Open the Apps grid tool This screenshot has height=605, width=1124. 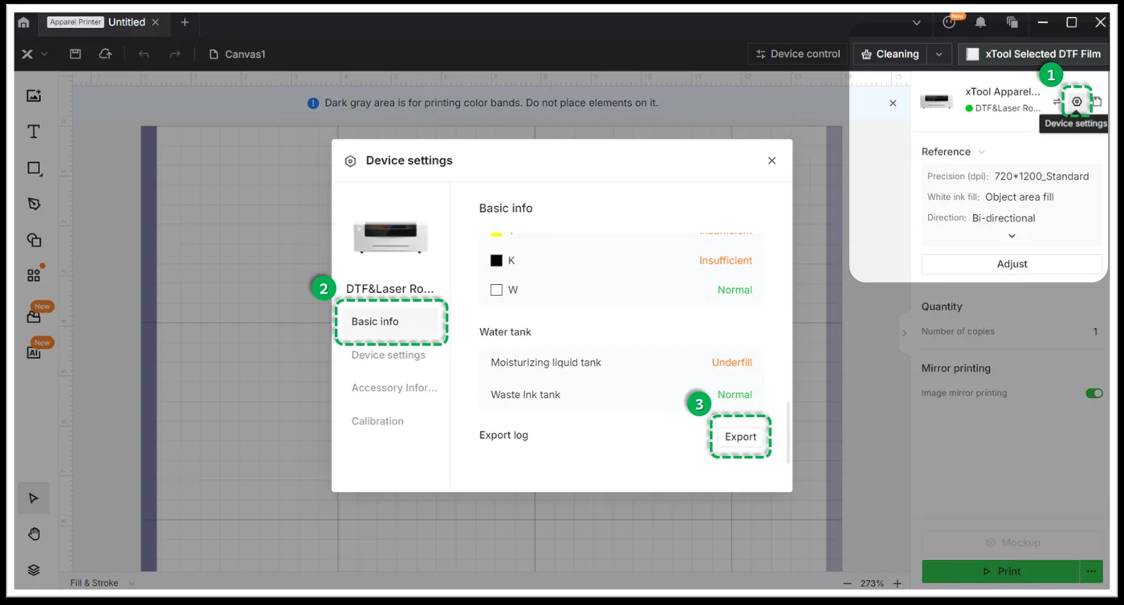point(34,275)
